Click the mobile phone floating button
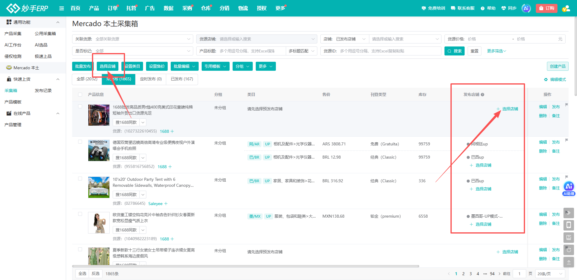This screenshot has height=280, width=577. (569, 225)
